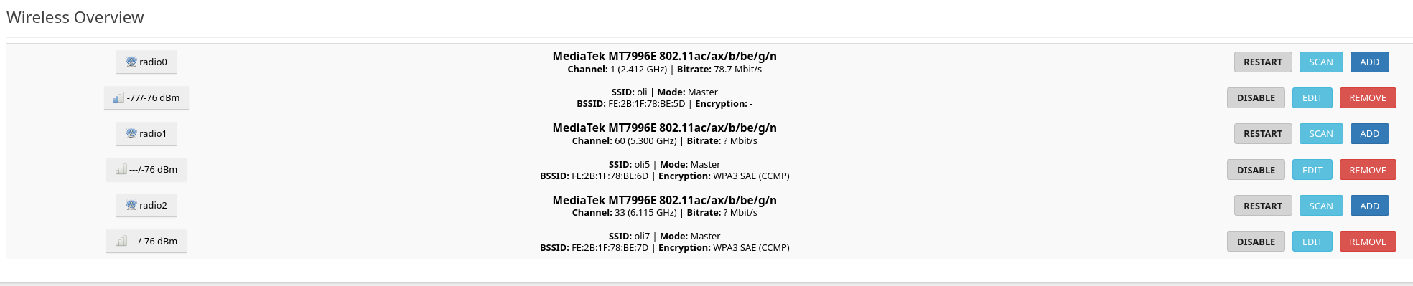Scan for networks on radio1
Screen dimensions: 1413x286
1321,134
